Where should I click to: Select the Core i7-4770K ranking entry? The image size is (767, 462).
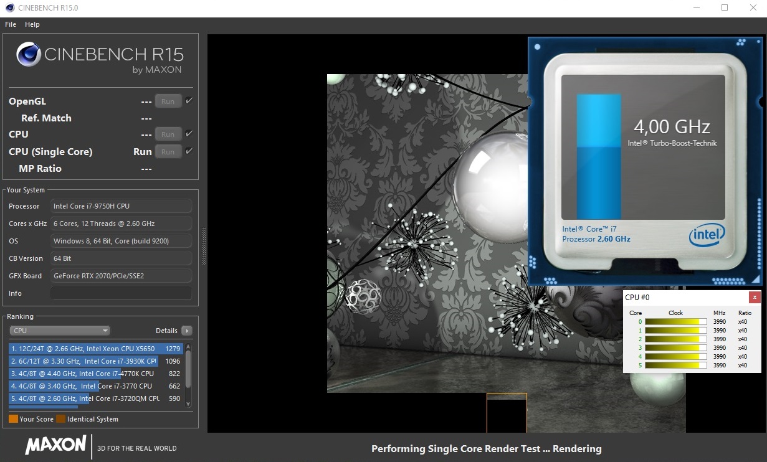click(93, 374)
